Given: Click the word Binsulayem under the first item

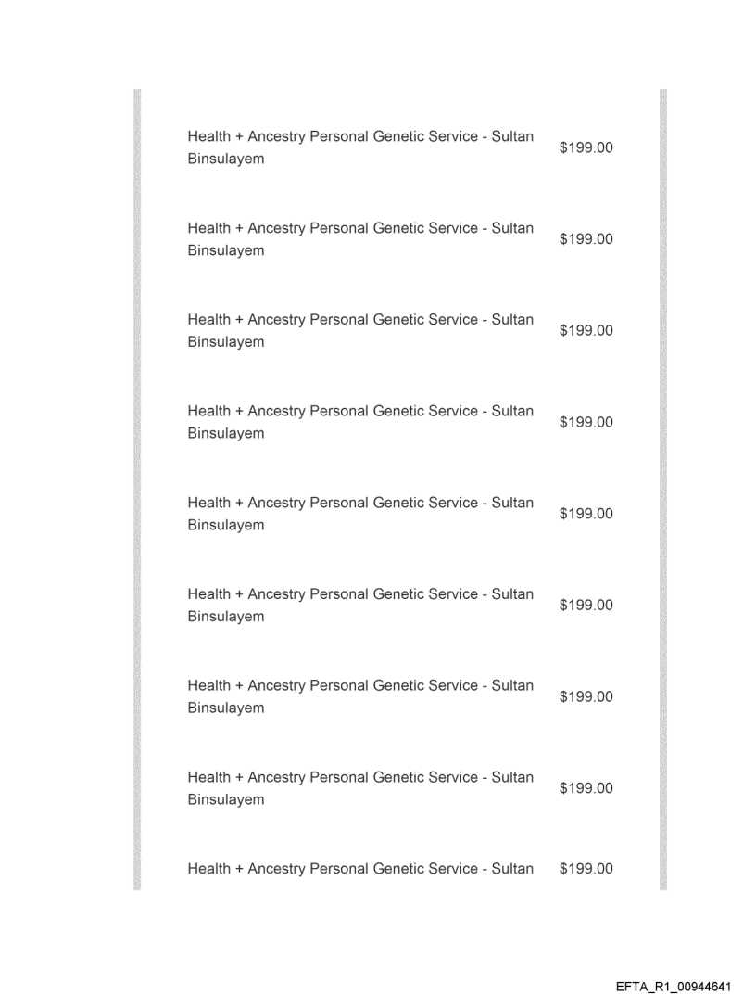Looking at the screenshot, I should pos(225,159).
